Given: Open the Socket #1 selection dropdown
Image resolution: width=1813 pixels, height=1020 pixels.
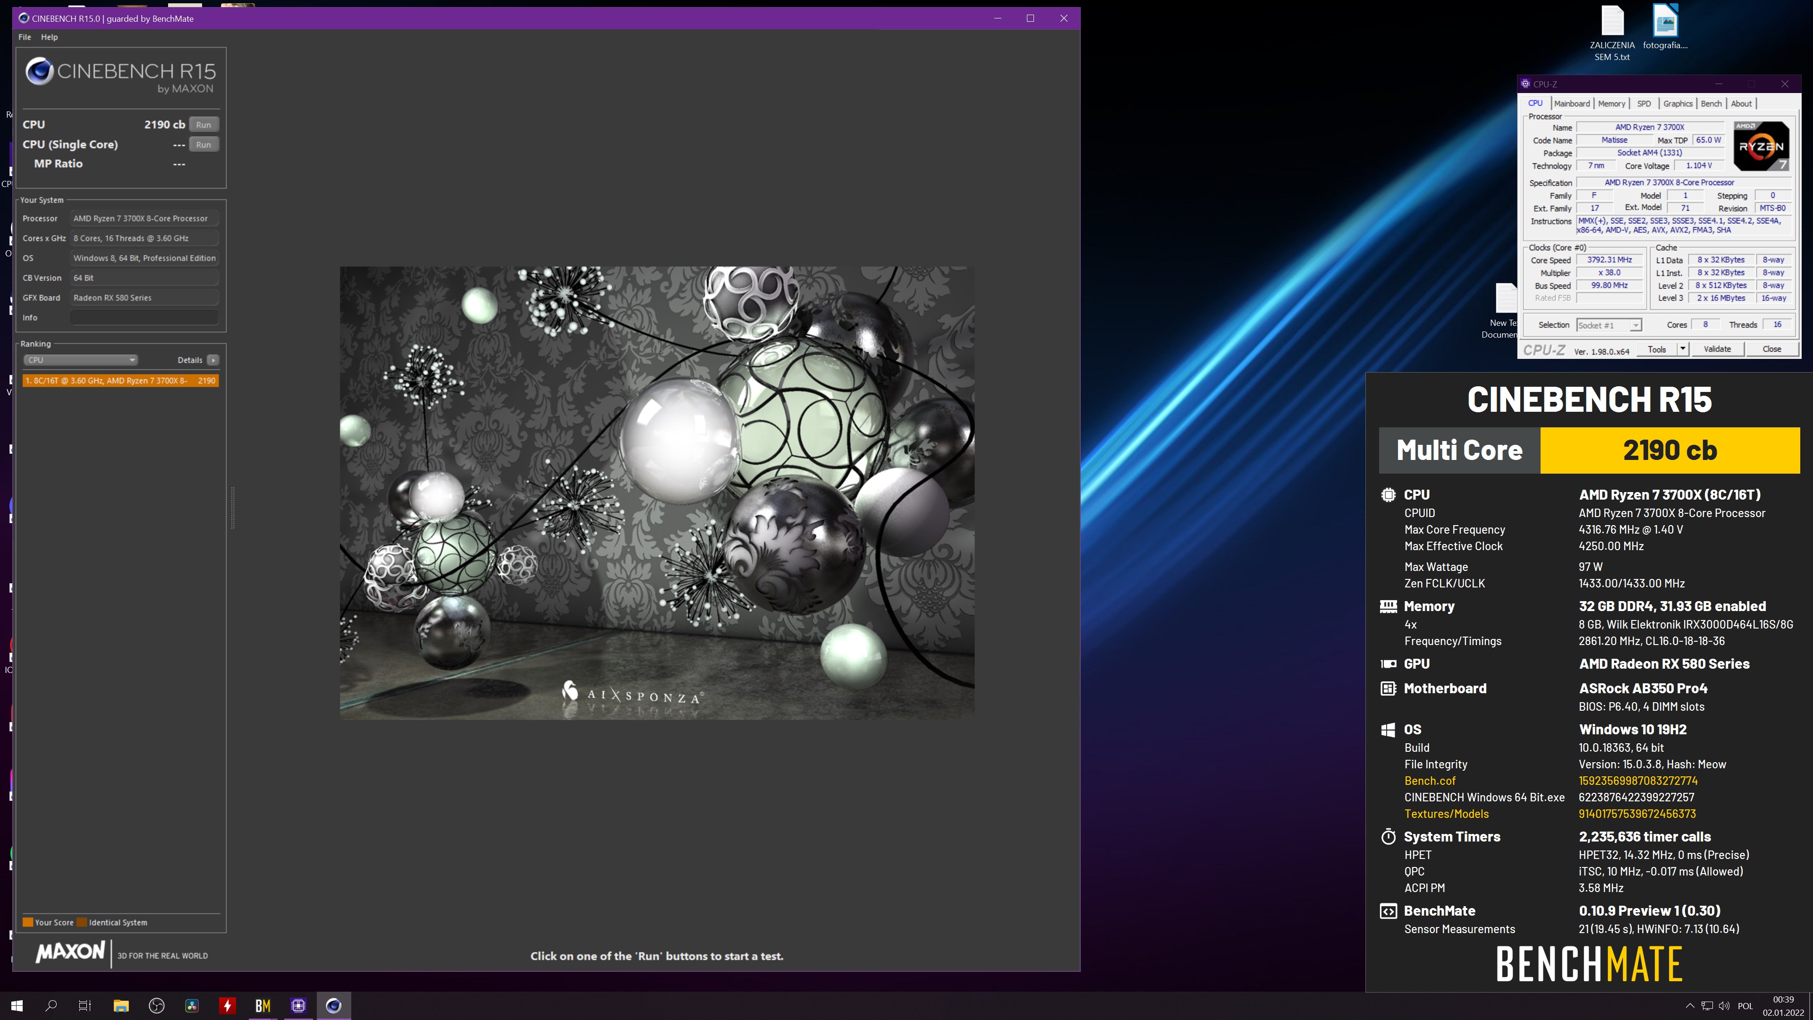Looking at the screenshot, I should tap(1609, 325).
